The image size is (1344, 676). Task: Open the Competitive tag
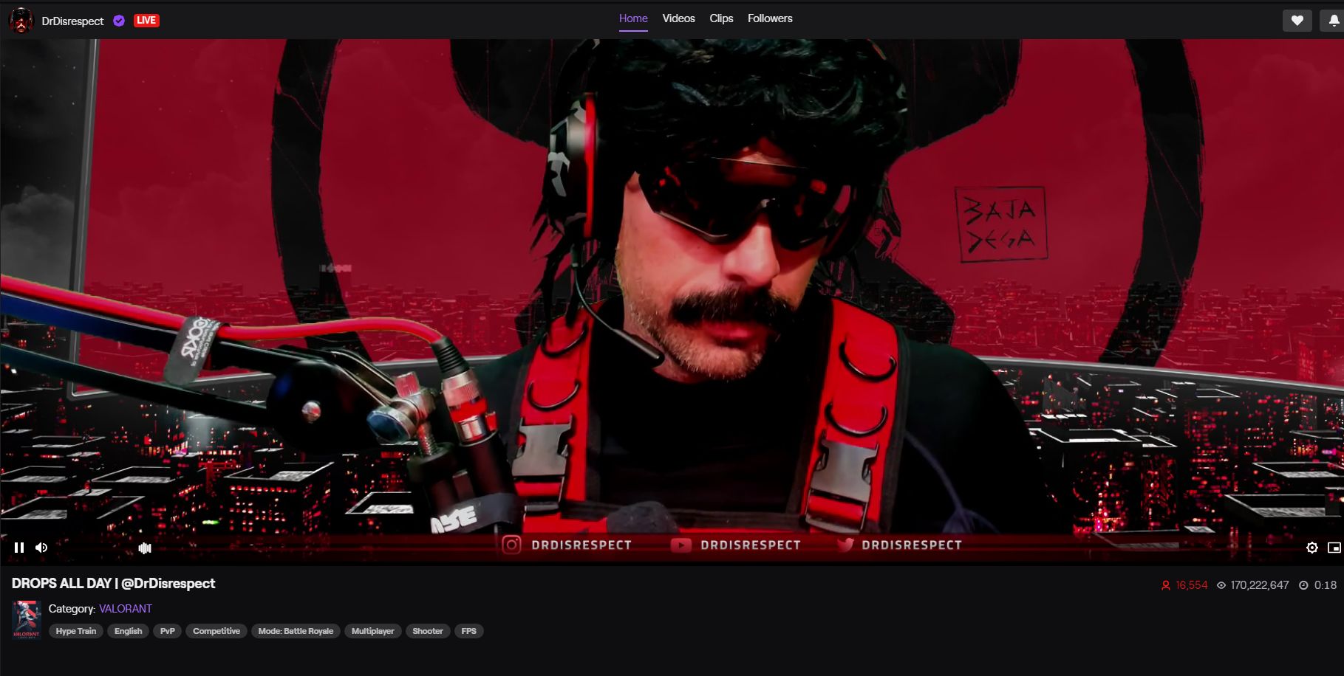216,631
